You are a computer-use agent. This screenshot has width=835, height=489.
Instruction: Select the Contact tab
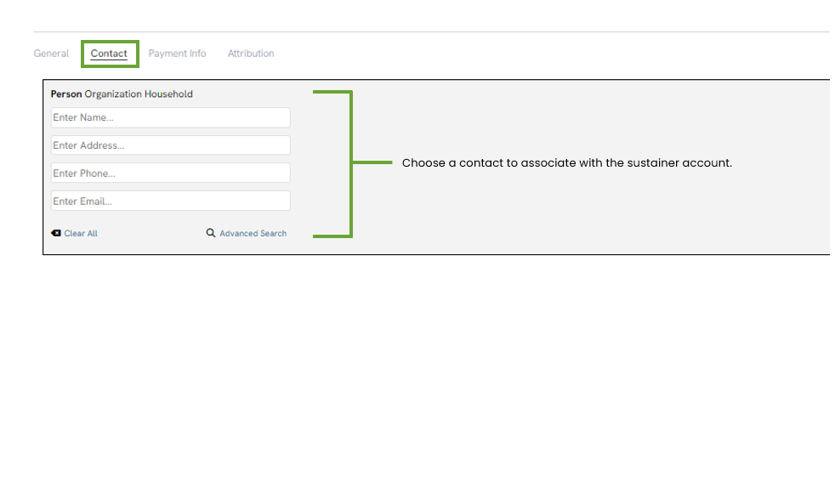pos(109,54)
